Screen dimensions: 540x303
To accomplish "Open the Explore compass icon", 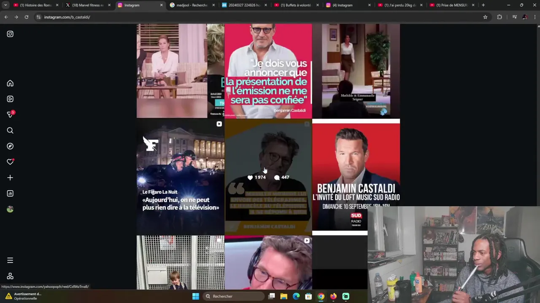I will [10, 146].
